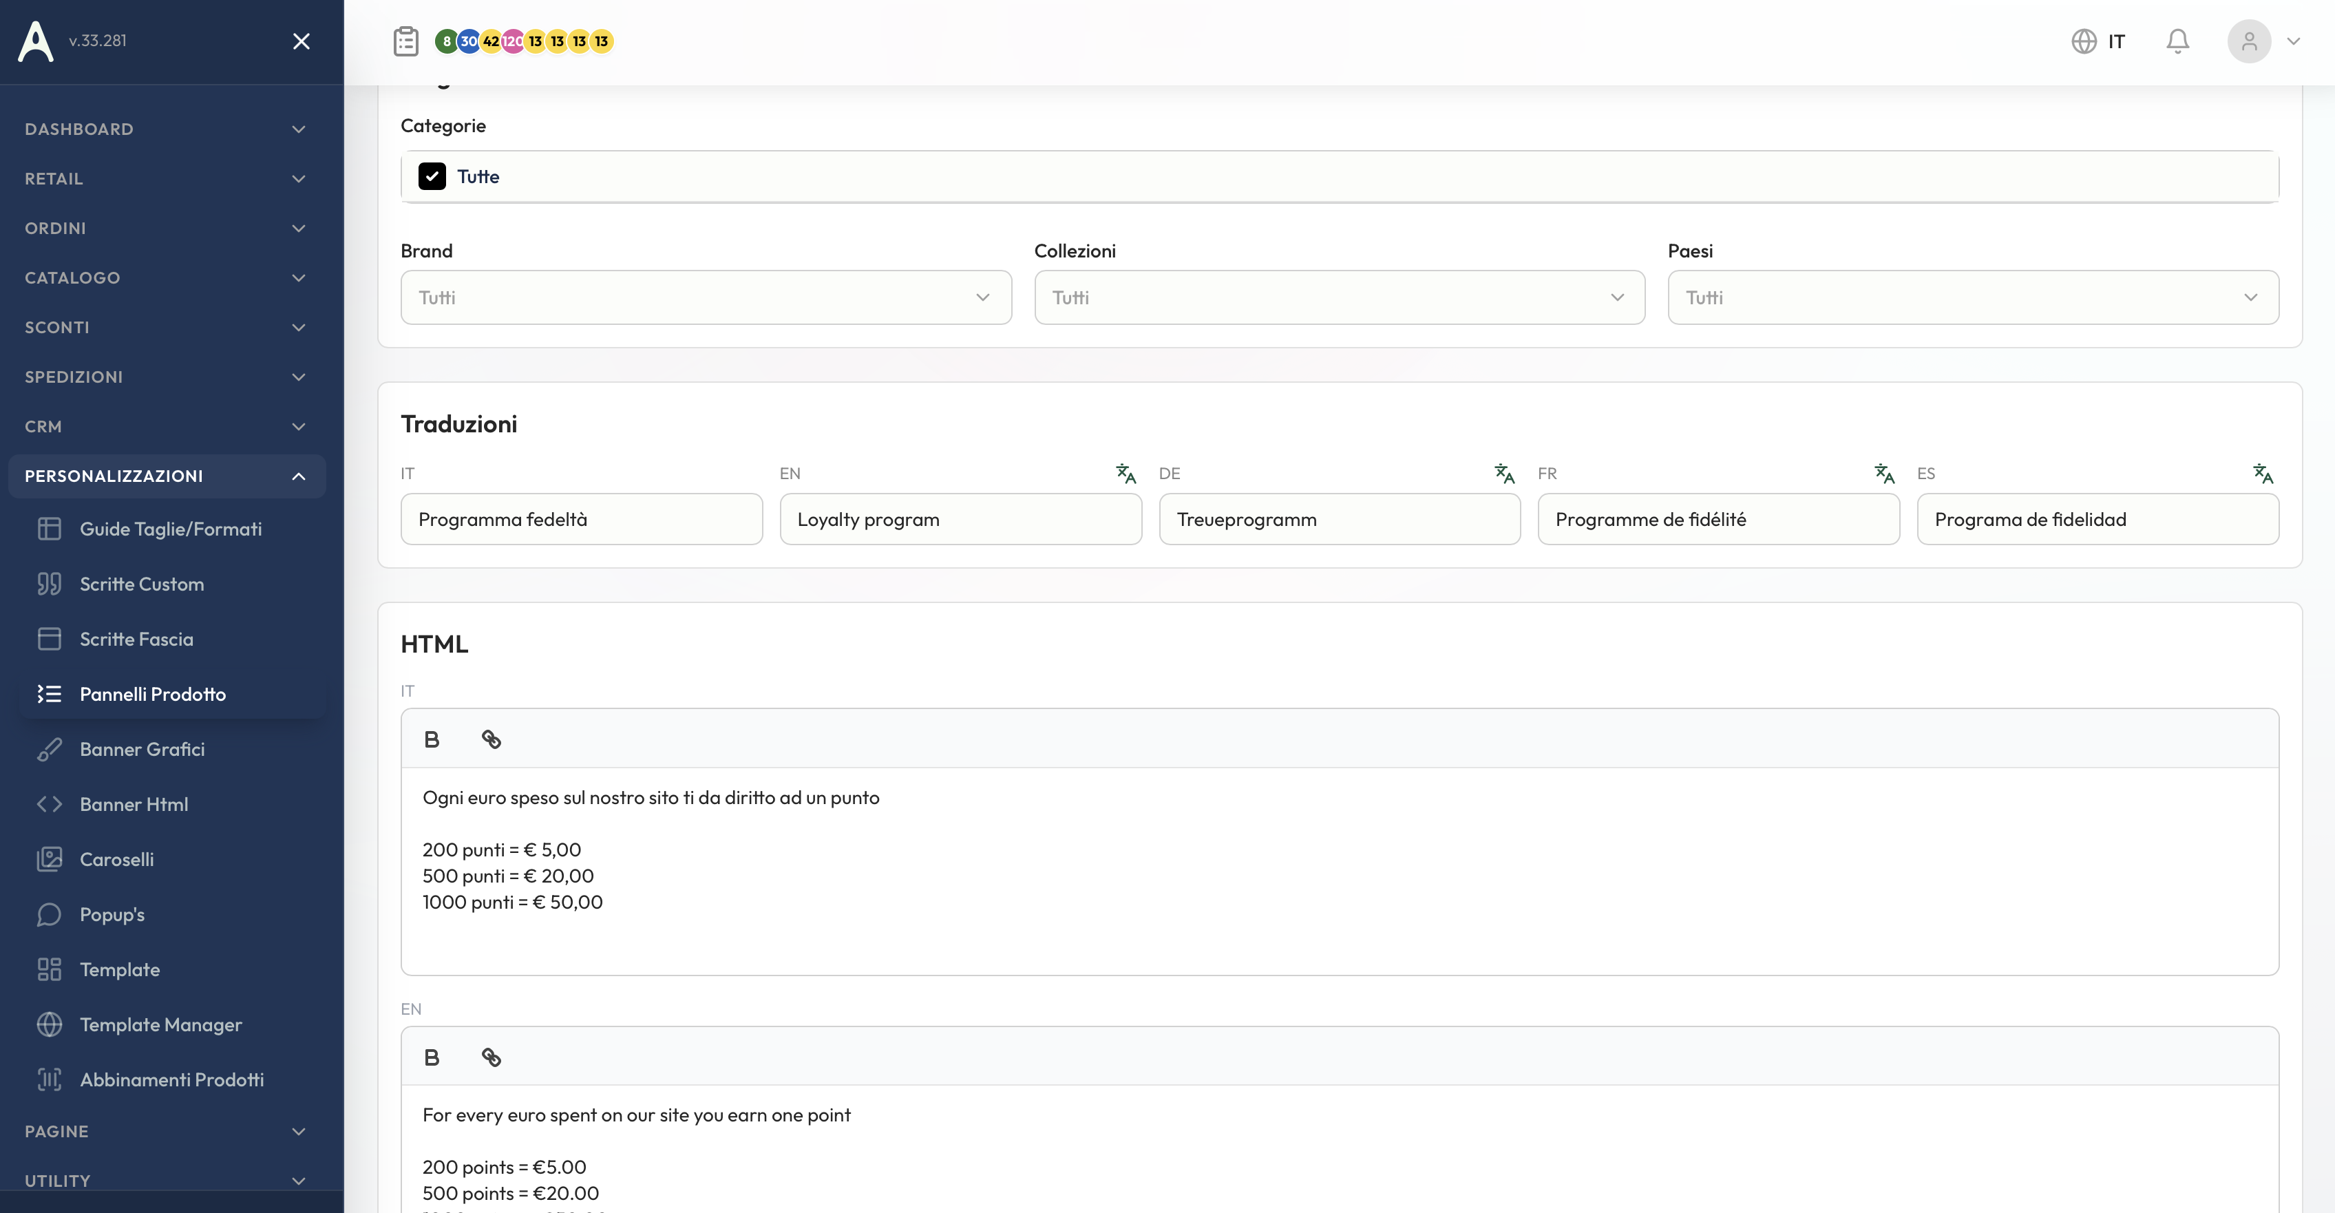This screenshot has height=1213, width=2335.
Task: Toggle bold in the IT HTML editor
Action: pos(432,740)
